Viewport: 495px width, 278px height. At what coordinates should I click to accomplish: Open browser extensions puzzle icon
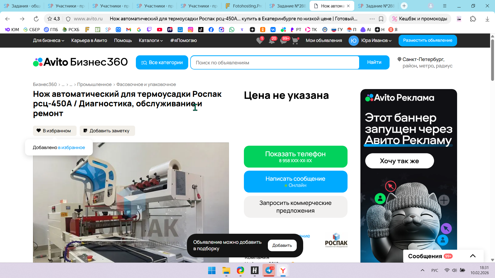click(x=473, y=19)
